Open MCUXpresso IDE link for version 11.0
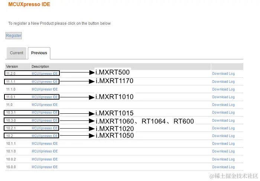 [x=45, y=105]
